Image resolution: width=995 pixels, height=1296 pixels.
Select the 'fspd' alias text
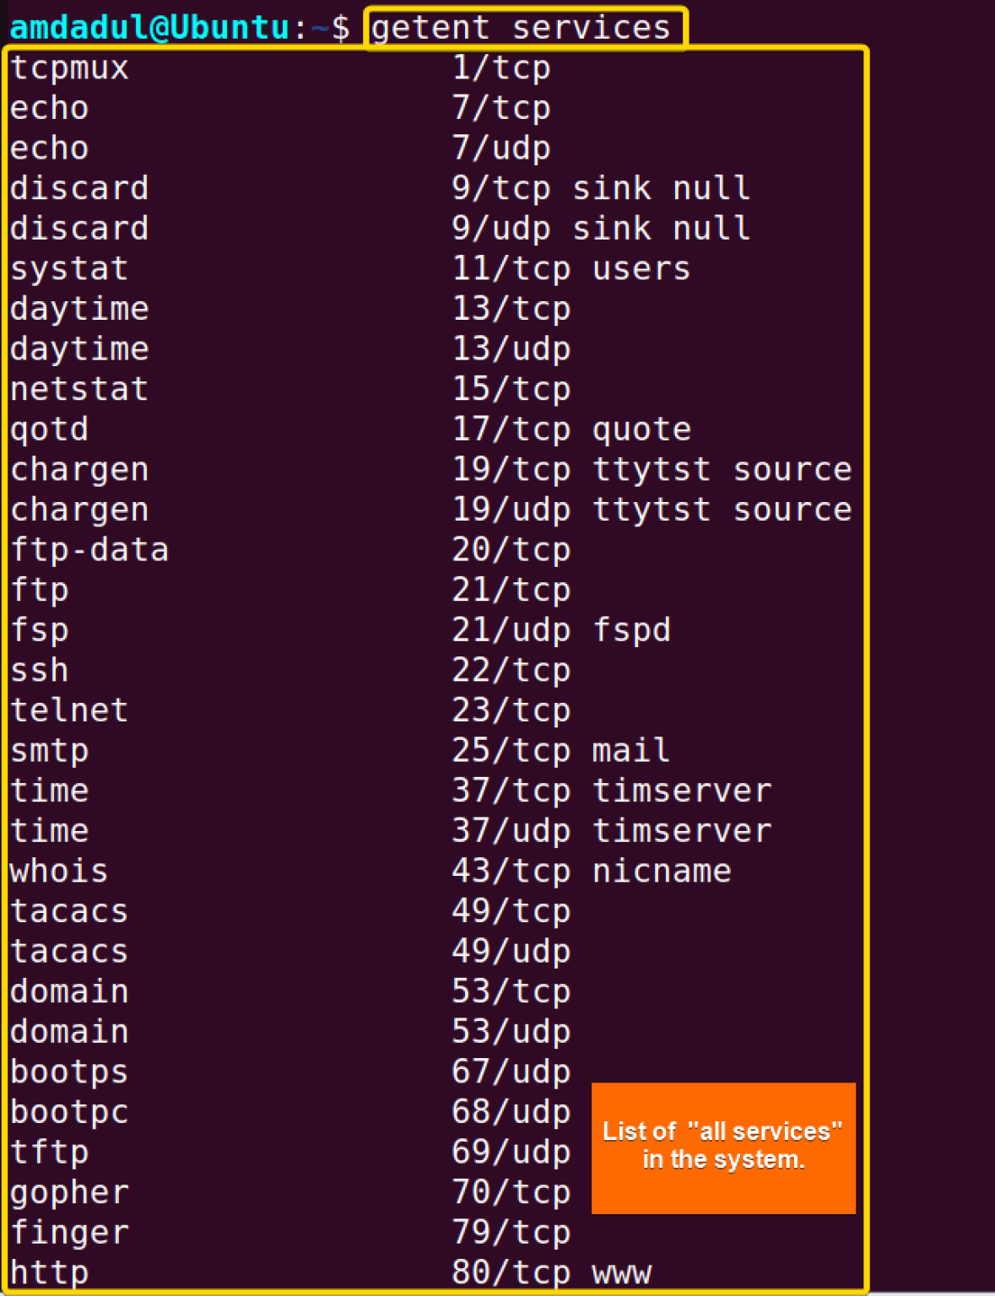point(631,630)
